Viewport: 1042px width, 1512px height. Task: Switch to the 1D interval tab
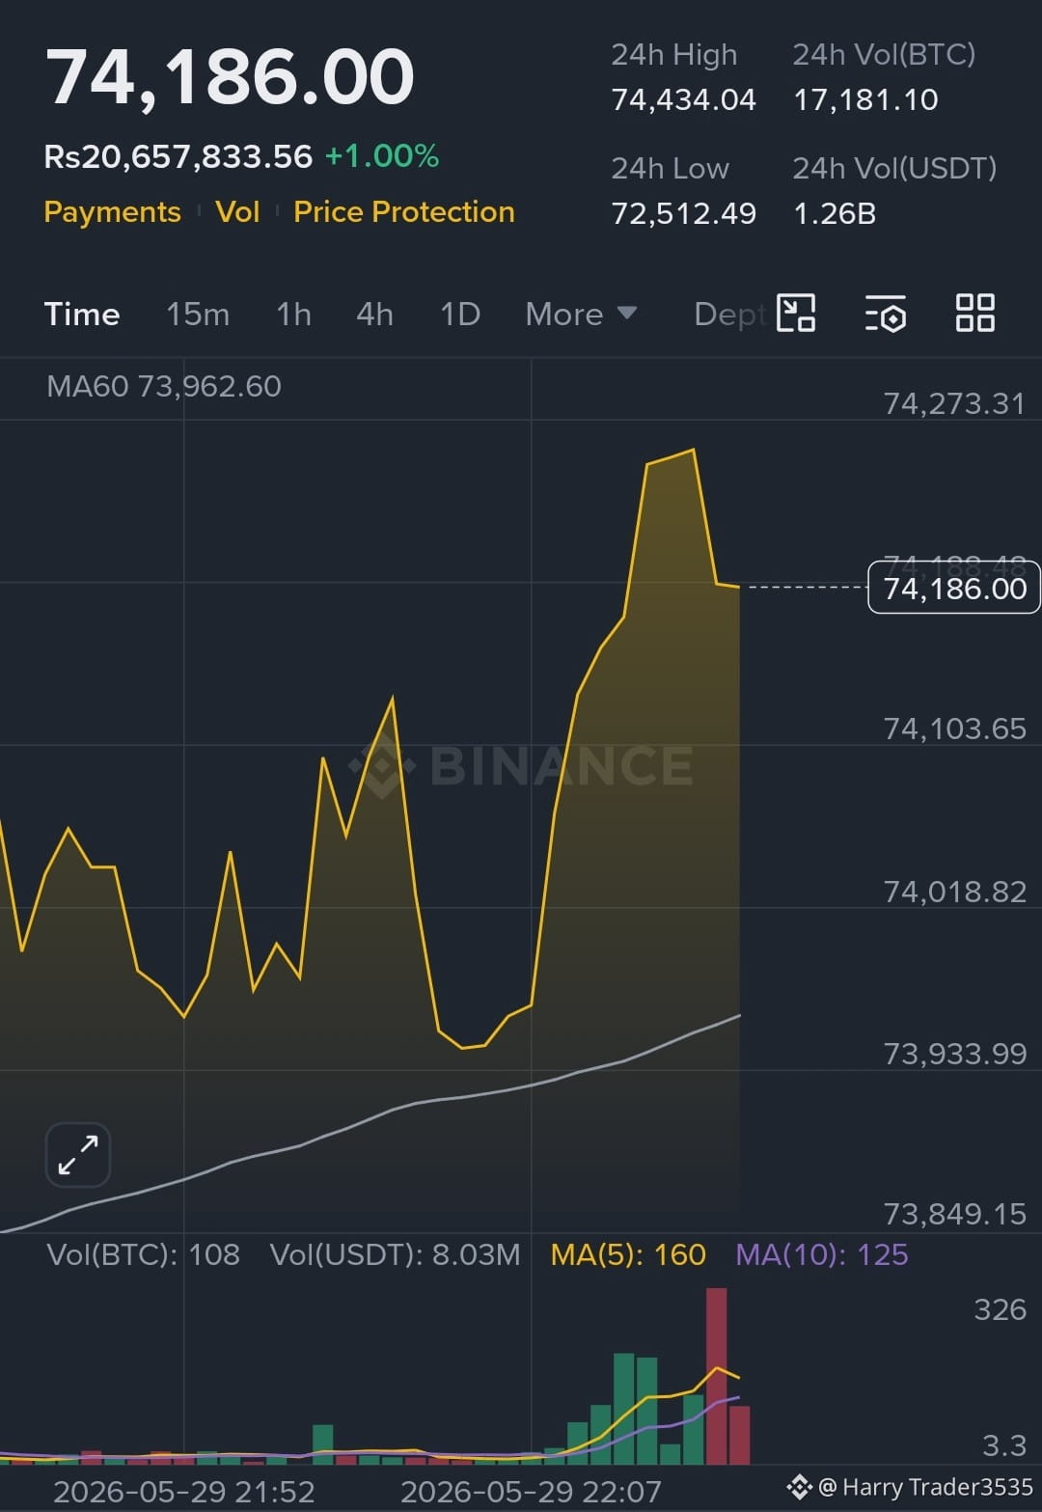[x=460, y=315]
